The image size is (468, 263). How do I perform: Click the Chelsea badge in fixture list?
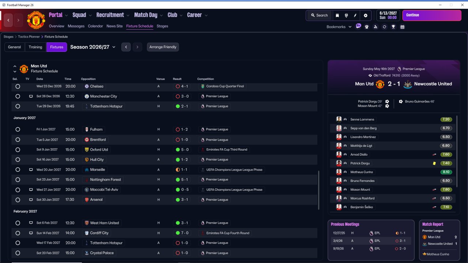(87, 87)
